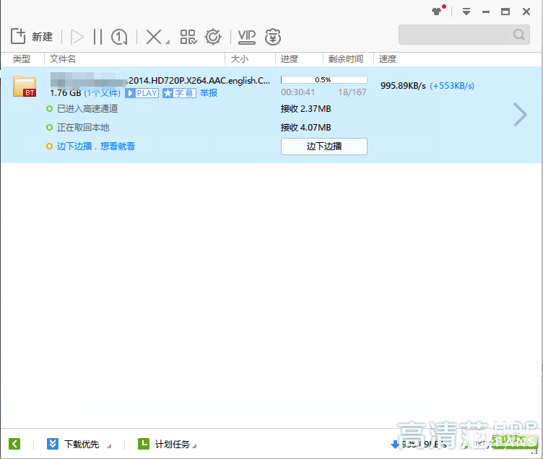
Task: Expand task details with the right chevron
Action: (520, 114)
